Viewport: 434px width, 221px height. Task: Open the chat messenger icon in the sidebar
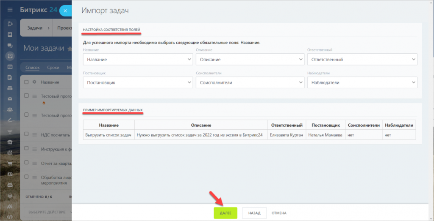pos(10,45)
